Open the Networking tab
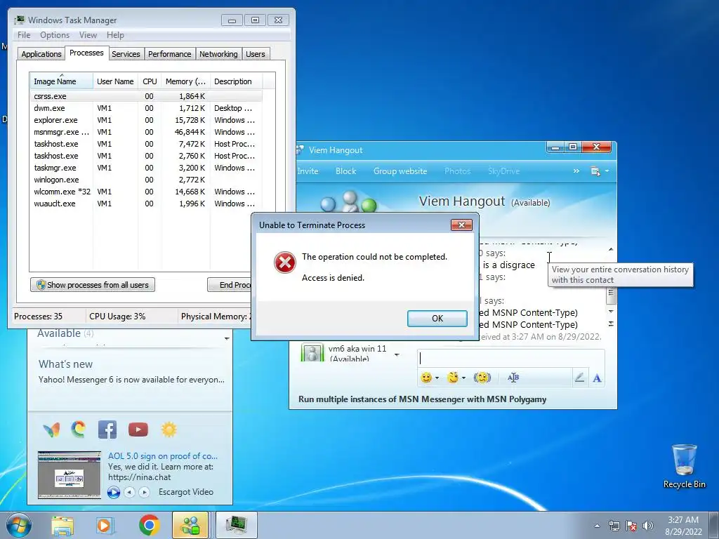719x539 pixels. [x=218, y=54]
